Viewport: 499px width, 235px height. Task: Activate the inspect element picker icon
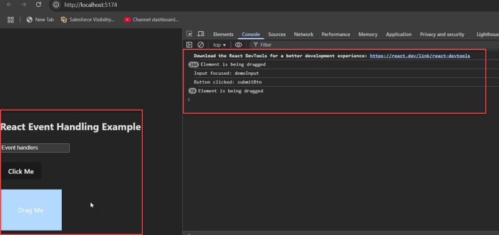click(190, 34)
